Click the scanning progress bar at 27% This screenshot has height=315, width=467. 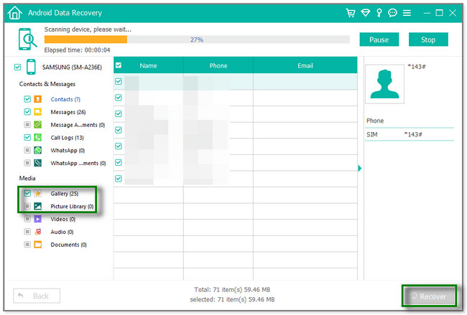[x=197, y=39]
